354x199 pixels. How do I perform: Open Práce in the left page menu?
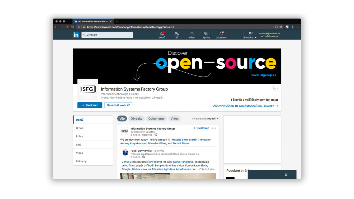click(93, 136)
